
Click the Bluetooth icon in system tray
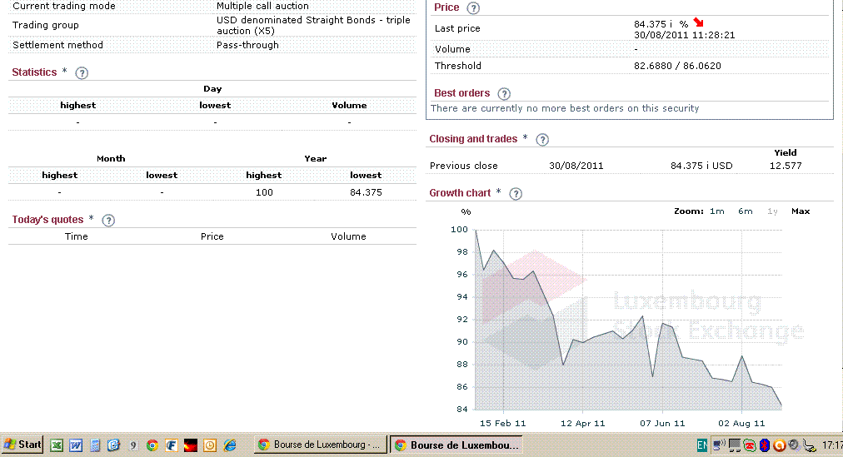coord(764,445)
